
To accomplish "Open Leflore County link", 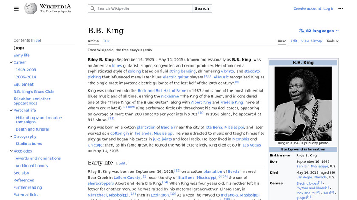I will coord(127,178).
